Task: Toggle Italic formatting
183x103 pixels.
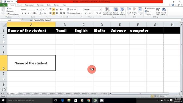Action: click(25, 13)
